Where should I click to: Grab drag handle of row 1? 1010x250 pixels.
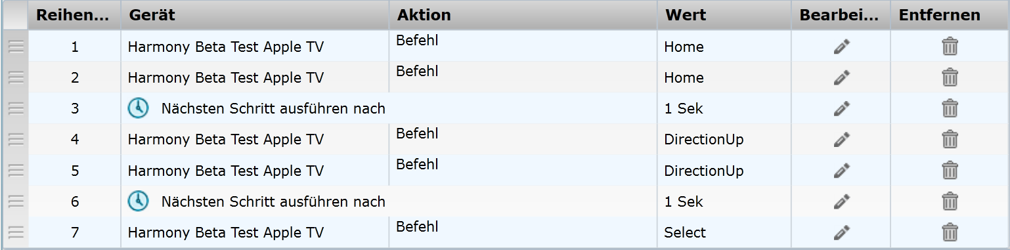tap(16, 47)
